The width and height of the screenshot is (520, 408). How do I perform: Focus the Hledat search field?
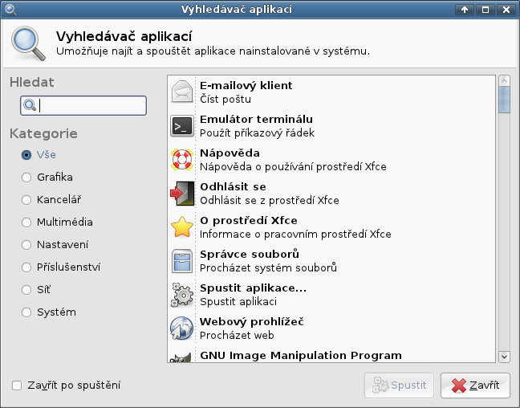pyautogui.click(x=83, y=105)
